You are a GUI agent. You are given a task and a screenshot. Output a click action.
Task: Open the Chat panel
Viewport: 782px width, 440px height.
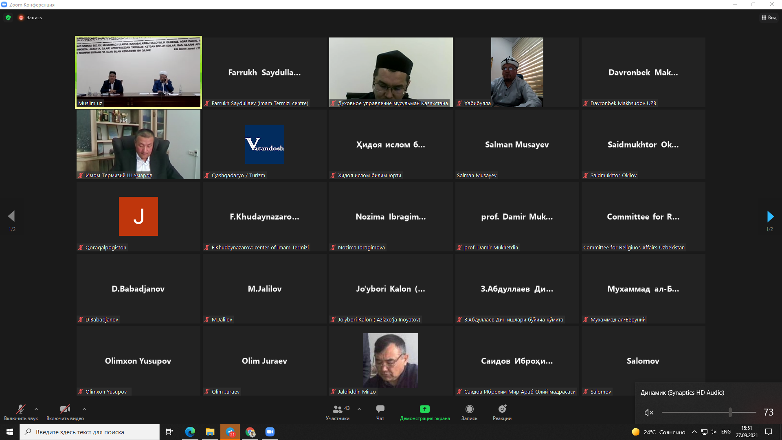click(x=380, y=409)
